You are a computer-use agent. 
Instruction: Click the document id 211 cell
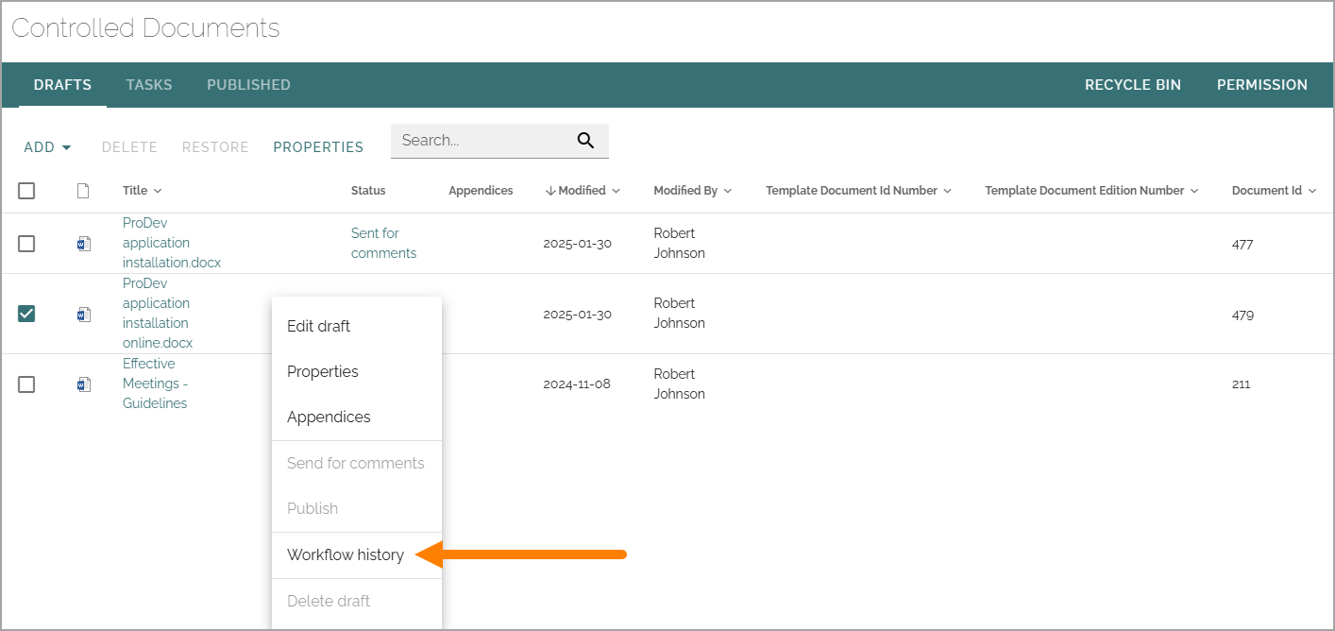(x=1241, y=384)
